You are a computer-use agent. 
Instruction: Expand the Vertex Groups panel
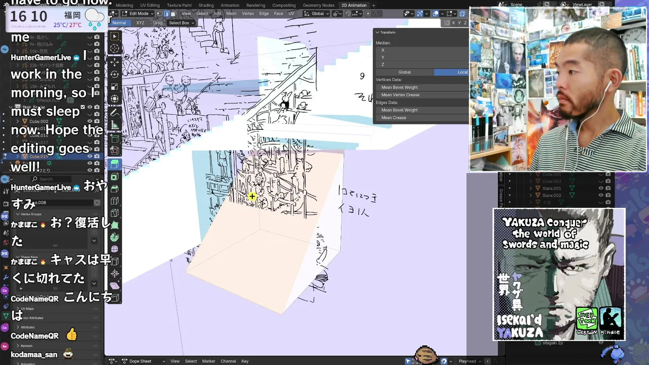pyautogui.click(x=17, y=214)
